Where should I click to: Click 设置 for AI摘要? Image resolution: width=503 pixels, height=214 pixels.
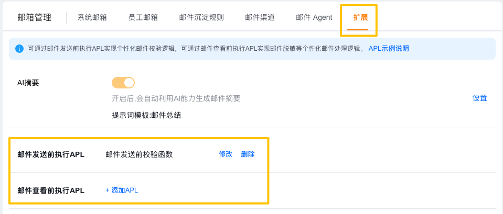pos(479,98)
